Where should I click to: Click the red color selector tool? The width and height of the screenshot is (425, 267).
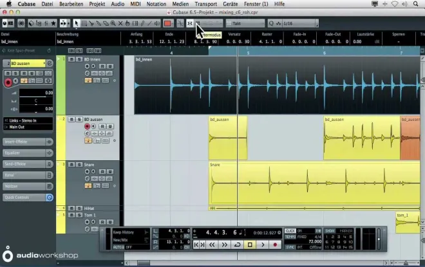[x=167, y=24]
